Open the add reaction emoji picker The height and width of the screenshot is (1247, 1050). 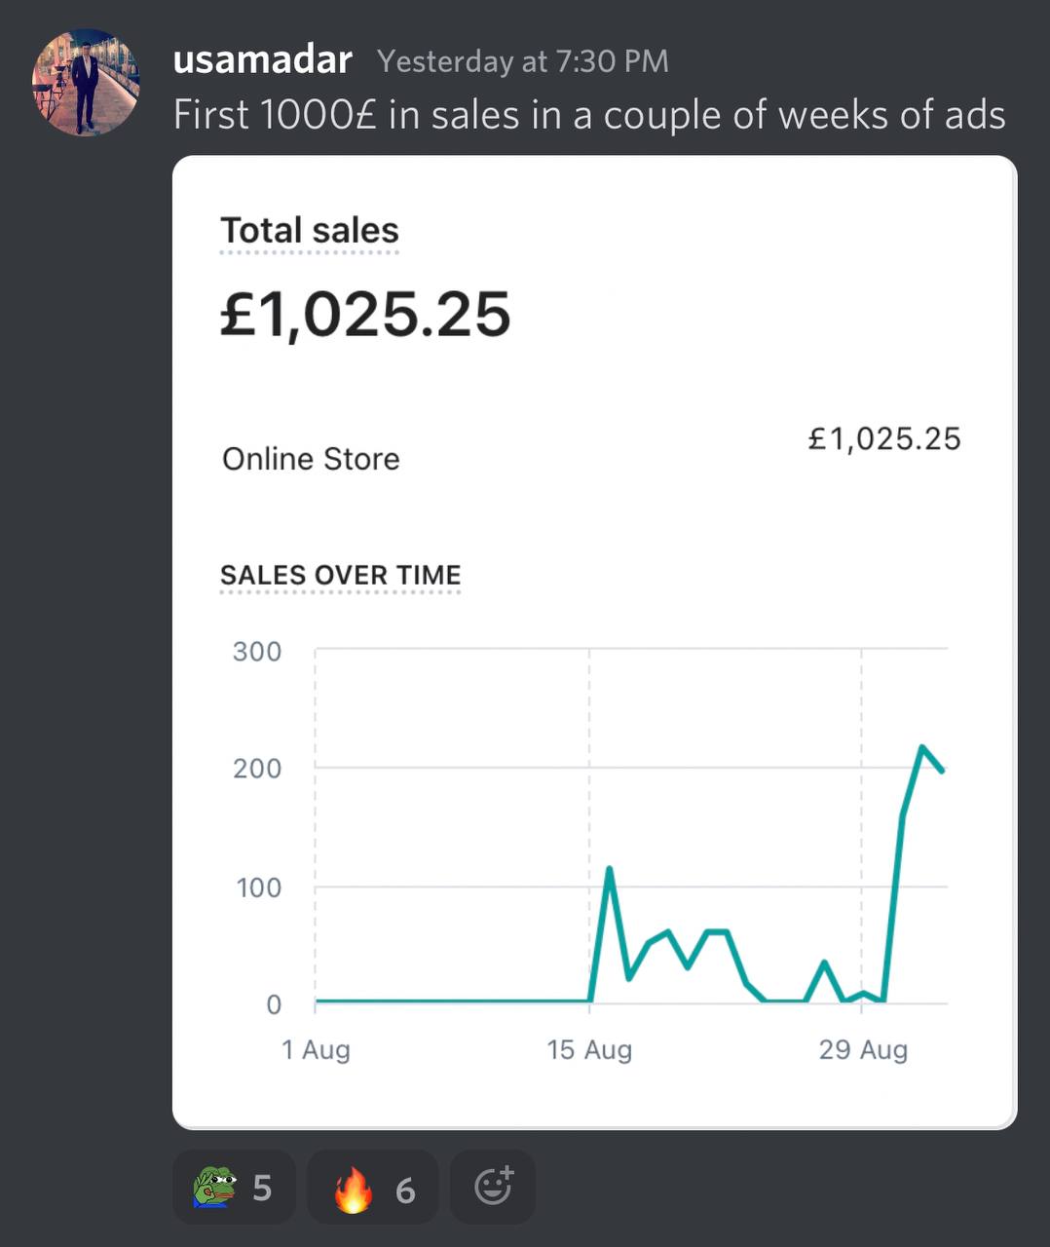493,1188
